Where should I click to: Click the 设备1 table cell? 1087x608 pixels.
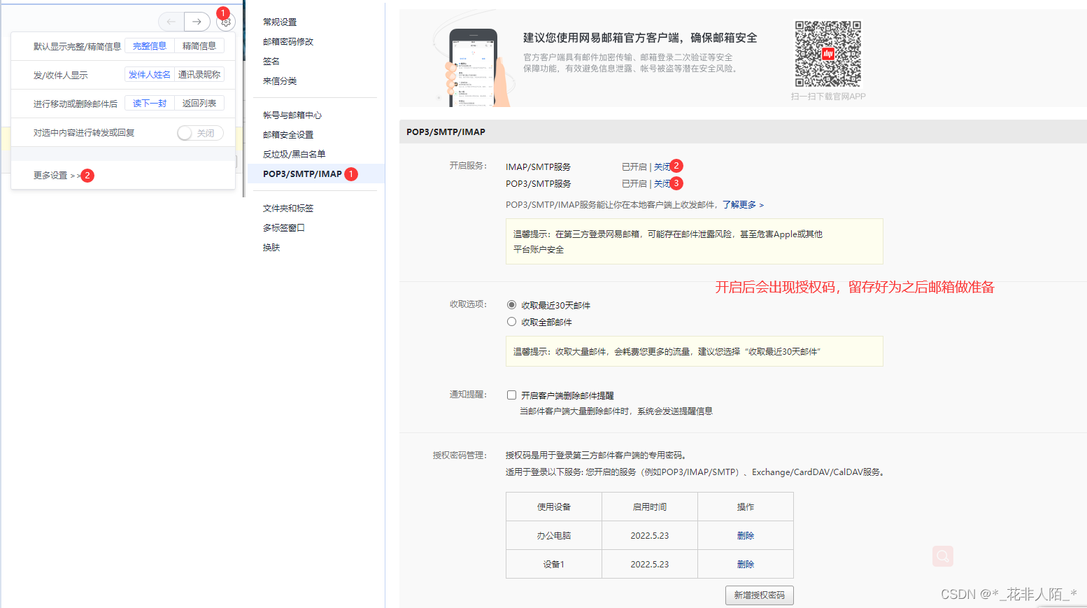[554, 565]
